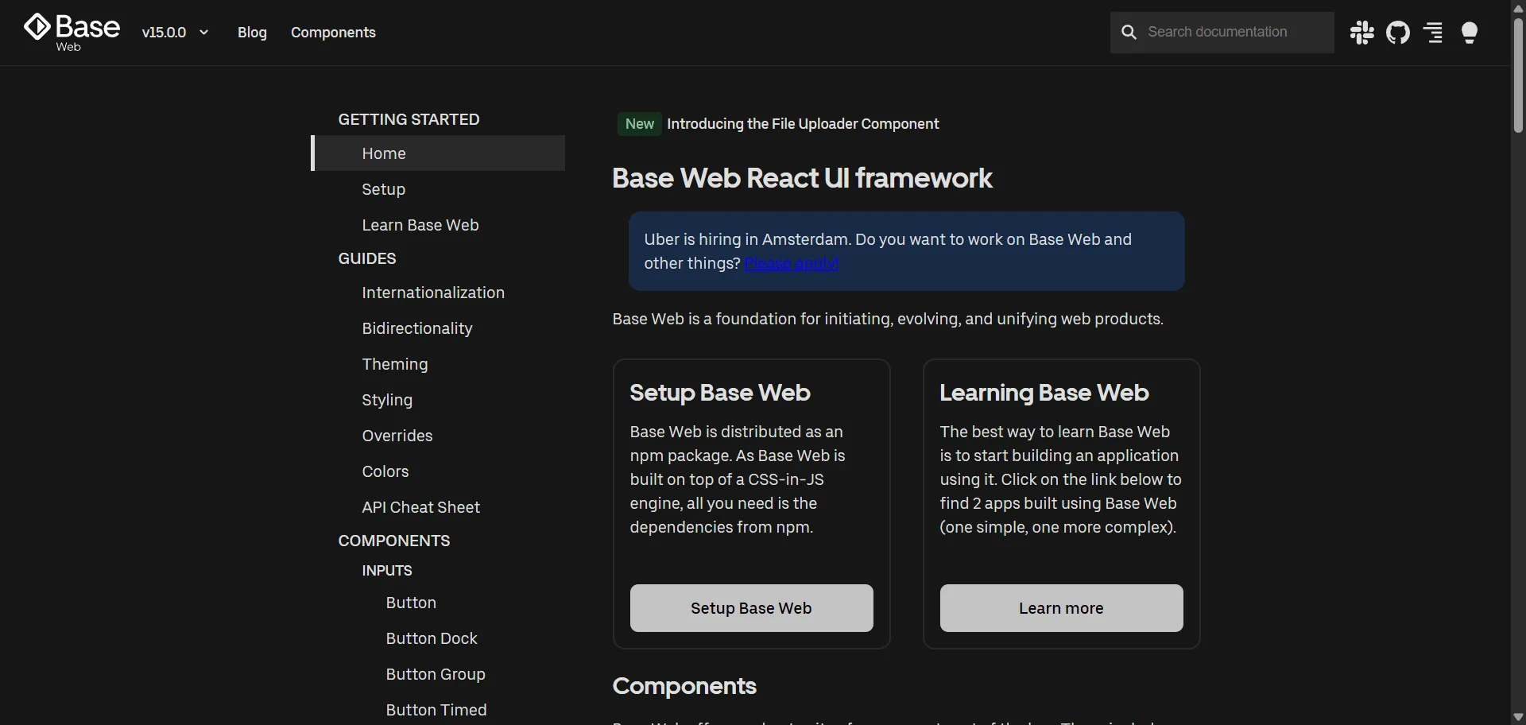Image resolution: width=1526 pixels, height=725 pixels.
Task: Click the scrollbar down arrow
Action: coord(1518,718)
